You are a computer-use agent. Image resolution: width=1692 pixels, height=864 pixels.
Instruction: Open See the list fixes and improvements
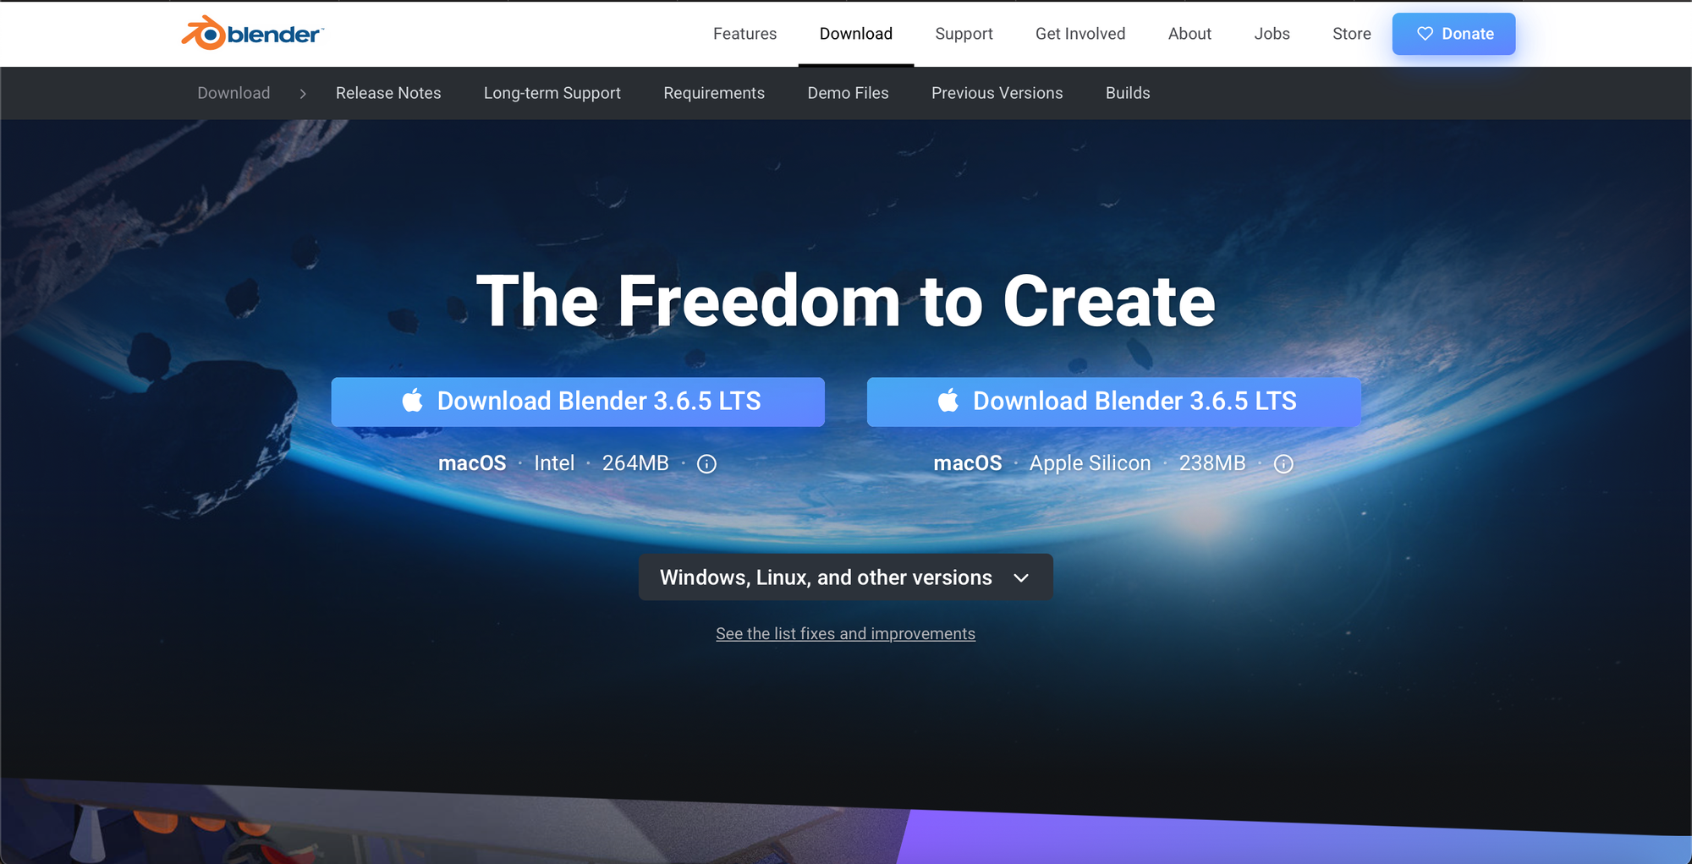[x=845, y=633]
